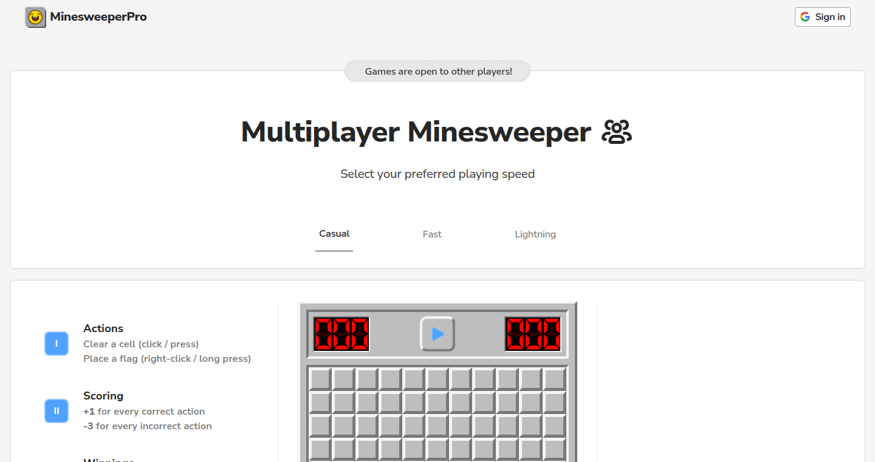Start the game with the play button
This screenshot has height=462, width=875.
(437, 334)
